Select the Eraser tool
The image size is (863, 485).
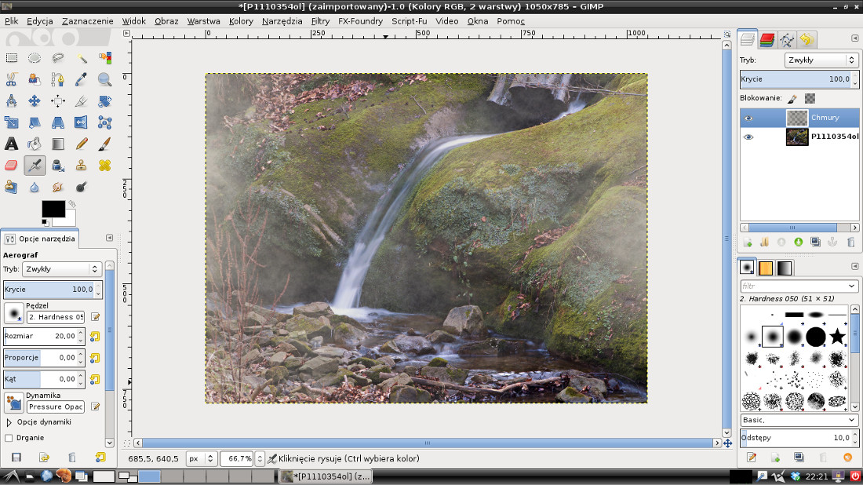point(12,166)
